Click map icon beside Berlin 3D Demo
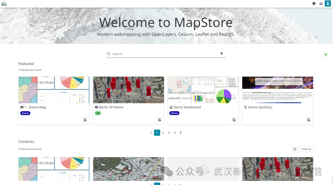 [97, 107]
